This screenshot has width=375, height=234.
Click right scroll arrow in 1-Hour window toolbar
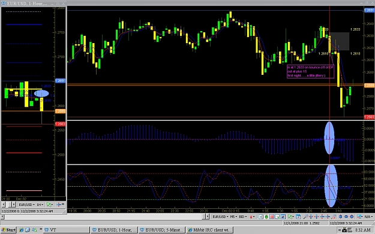[x=14, y=205]
